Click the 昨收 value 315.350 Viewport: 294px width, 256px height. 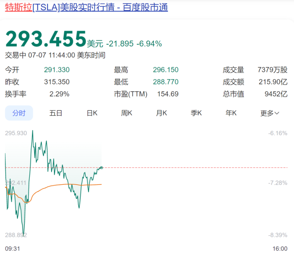tap(57, 82)
